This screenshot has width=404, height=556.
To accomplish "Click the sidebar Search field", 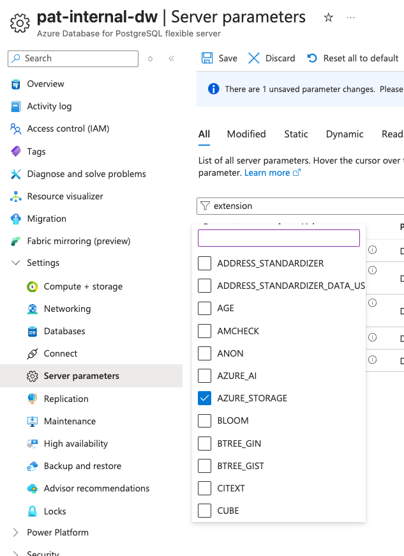I will point(73,59).
